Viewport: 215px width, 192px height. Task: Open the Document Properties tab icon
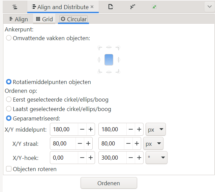pos(111,7)
